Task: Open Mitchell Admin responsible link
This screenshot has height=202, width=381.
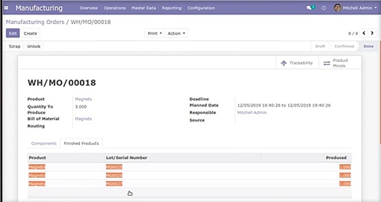Action: click(252, 113)
